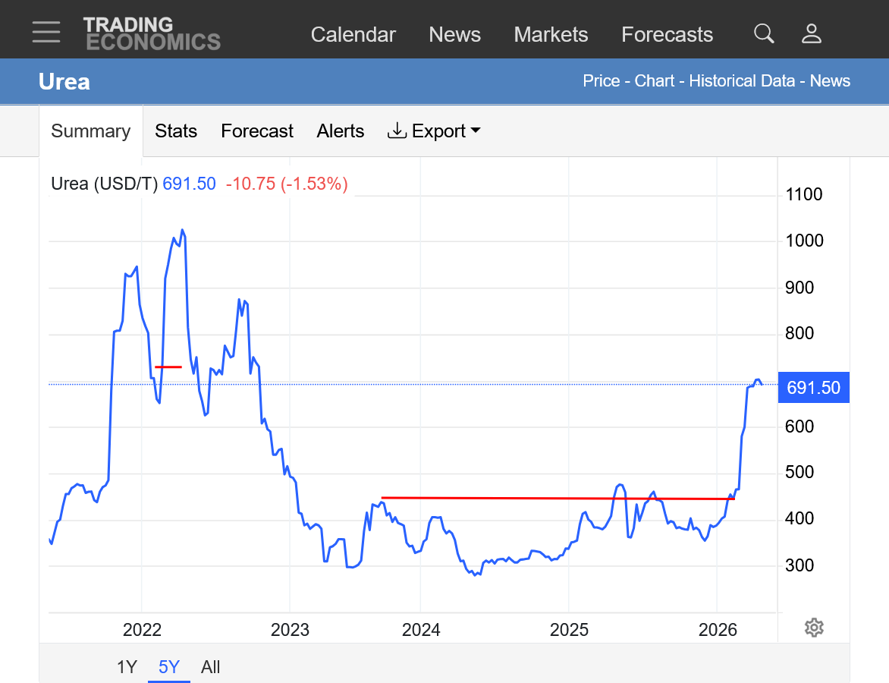Open Forecasts in top navigation
Image resolution: width=889 pixels, height=683 pixels.
(667, 35)
